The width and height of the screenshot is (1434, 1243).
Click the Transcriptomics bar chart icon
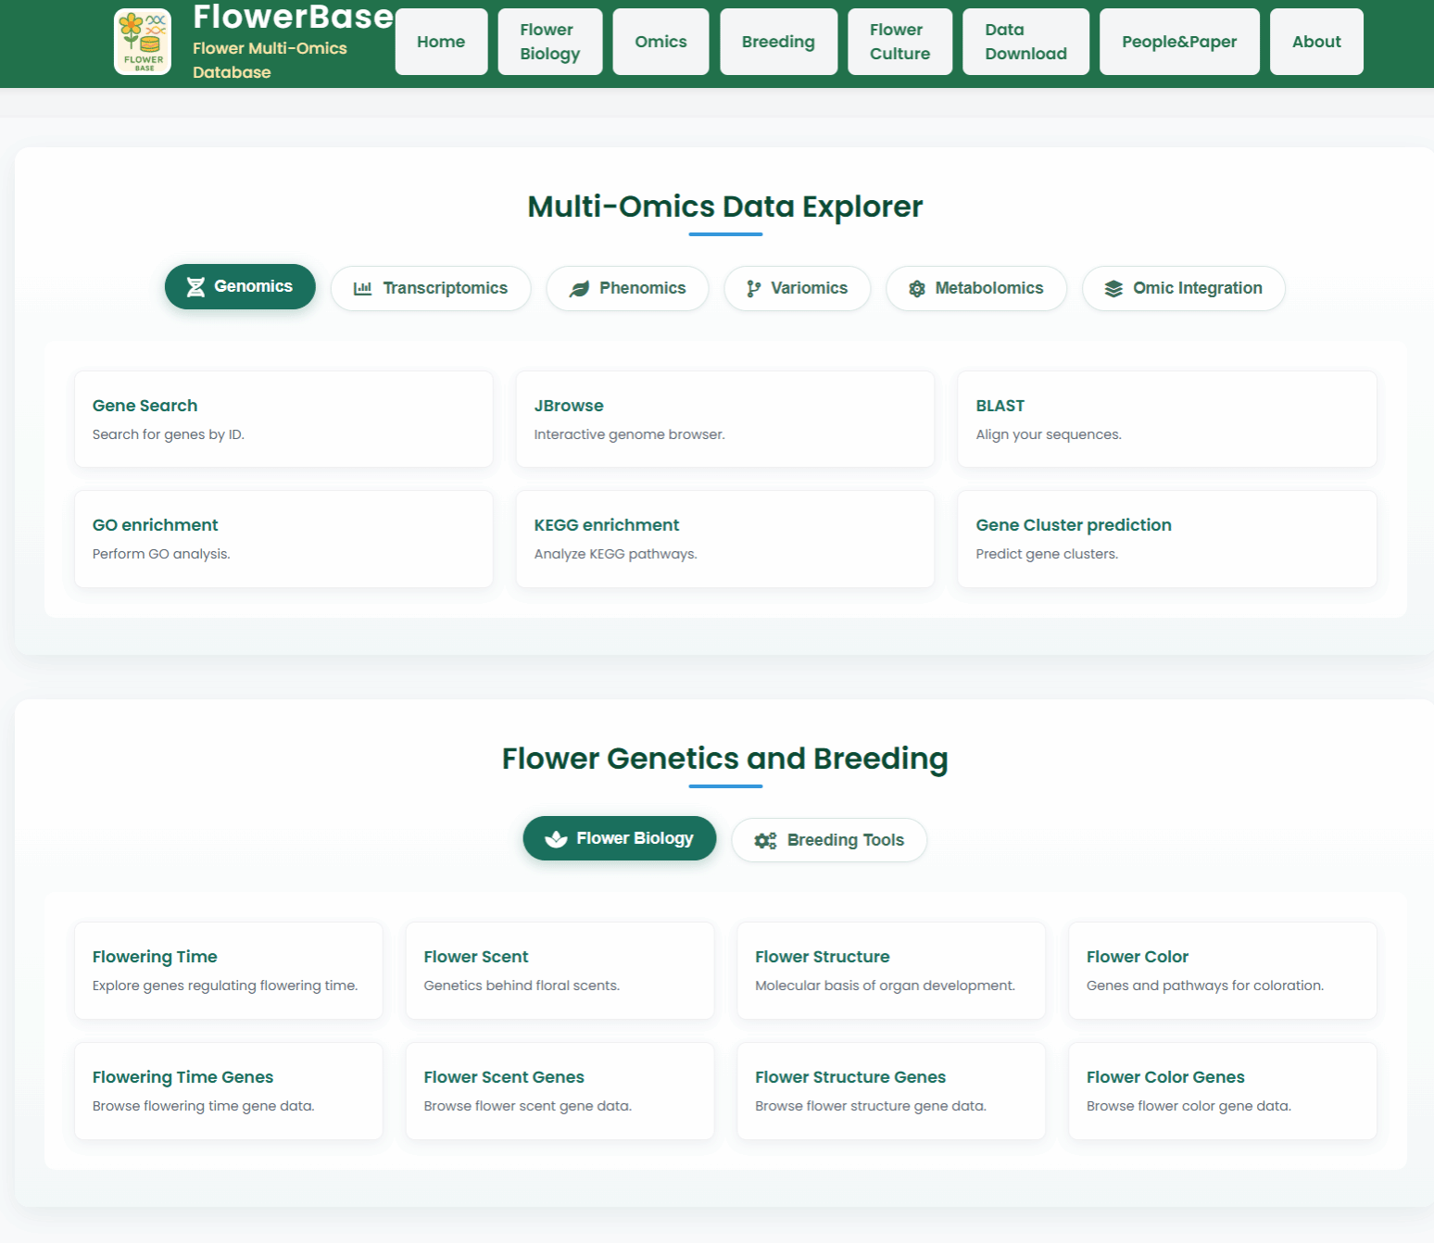click(362, 289)
